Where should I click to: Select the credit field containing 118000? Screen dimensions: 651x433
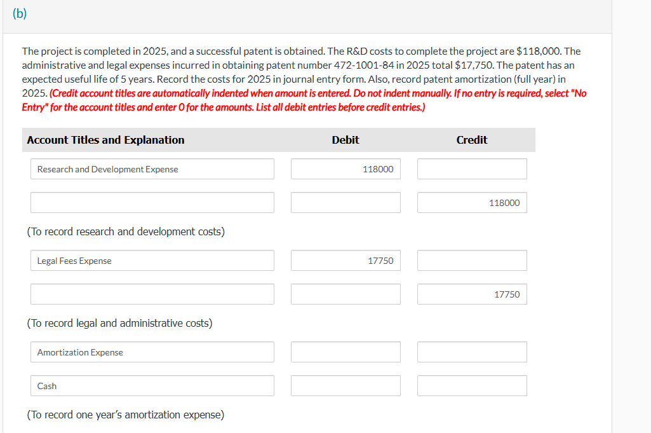(471, 202)
